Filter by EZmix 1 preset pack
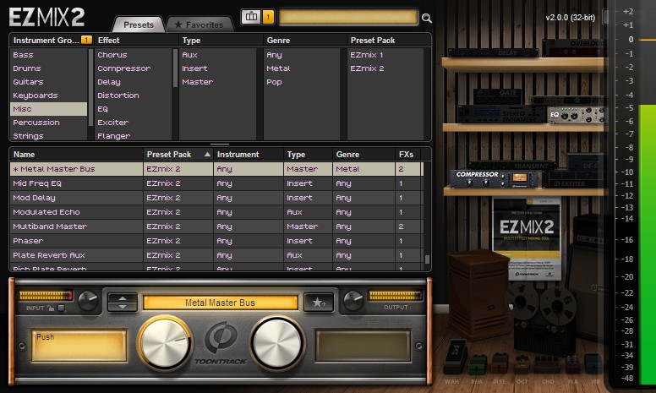Screen dimensions: 656x393 tap(385, 55)
